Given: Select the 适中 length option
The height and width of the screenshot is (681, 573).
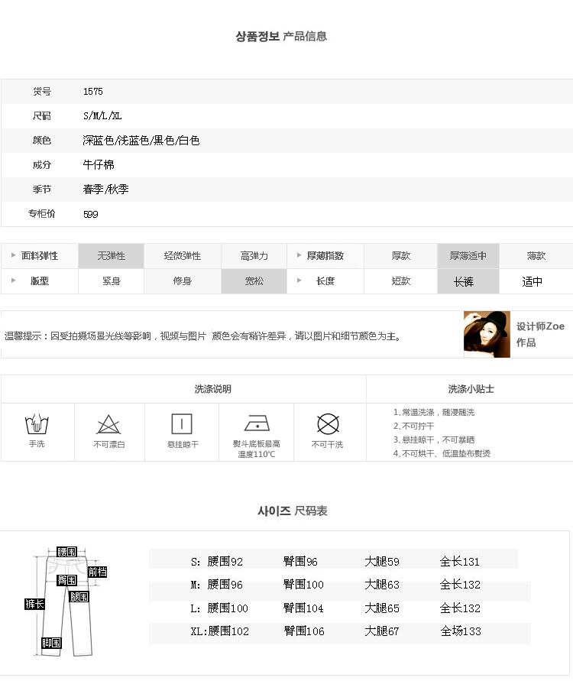Looking at the screenshot, I should click(536, 281).
